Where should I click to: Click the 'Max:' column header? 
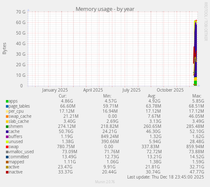tap(197, 96)
